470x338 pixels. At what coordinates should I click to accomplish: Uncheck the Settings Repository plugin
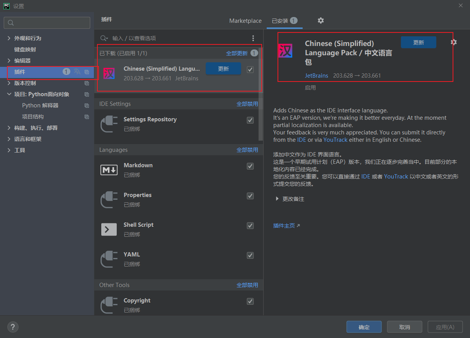(x=250, y=120)
